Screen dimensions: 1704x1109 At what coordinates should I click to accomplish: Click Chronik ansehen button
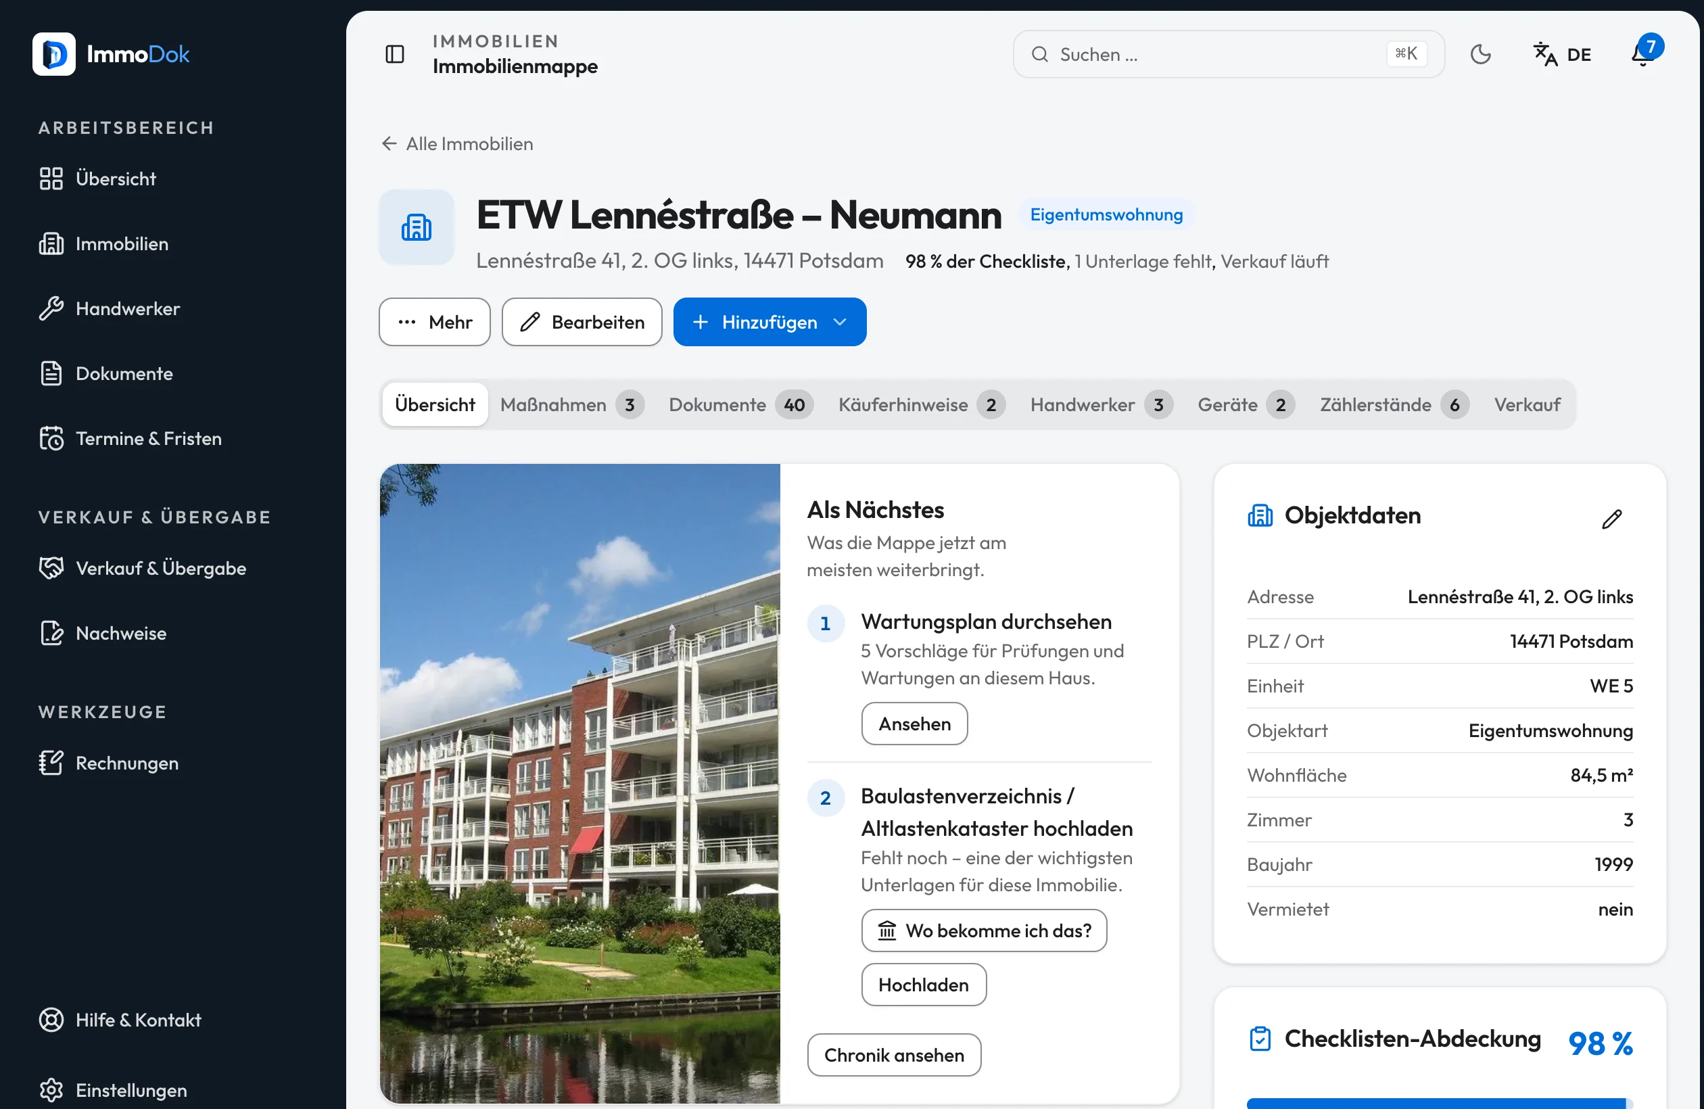894,1056
